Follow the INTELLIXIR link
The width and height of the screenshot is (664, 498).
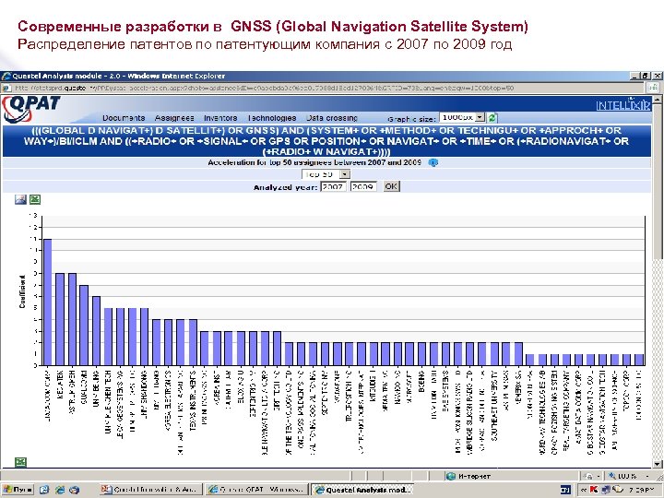[622, 105]
